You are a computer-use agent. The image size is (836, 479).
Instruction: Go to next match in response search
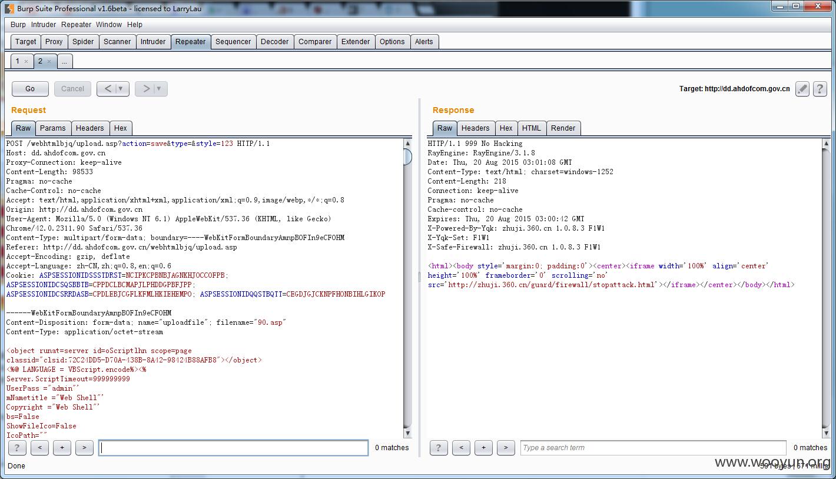pyautogui.click(x=506, y=448)
